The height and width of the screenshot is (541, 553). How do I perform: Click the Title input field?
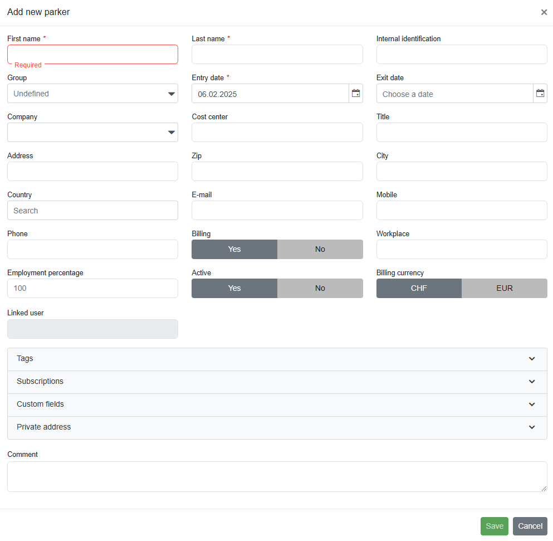click(462, 133)
